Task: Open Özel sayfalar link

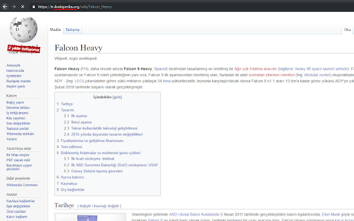Action: (16, 212)
